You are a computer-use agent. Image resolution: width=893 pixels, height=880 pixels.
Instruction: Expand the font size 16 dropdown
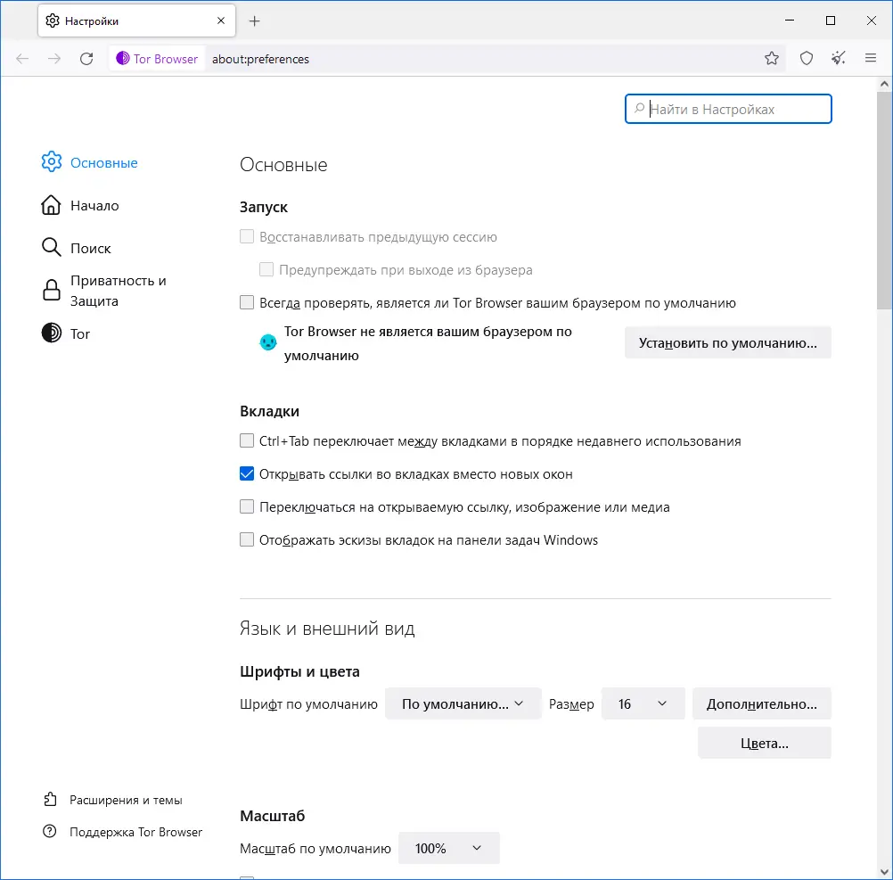643,703
